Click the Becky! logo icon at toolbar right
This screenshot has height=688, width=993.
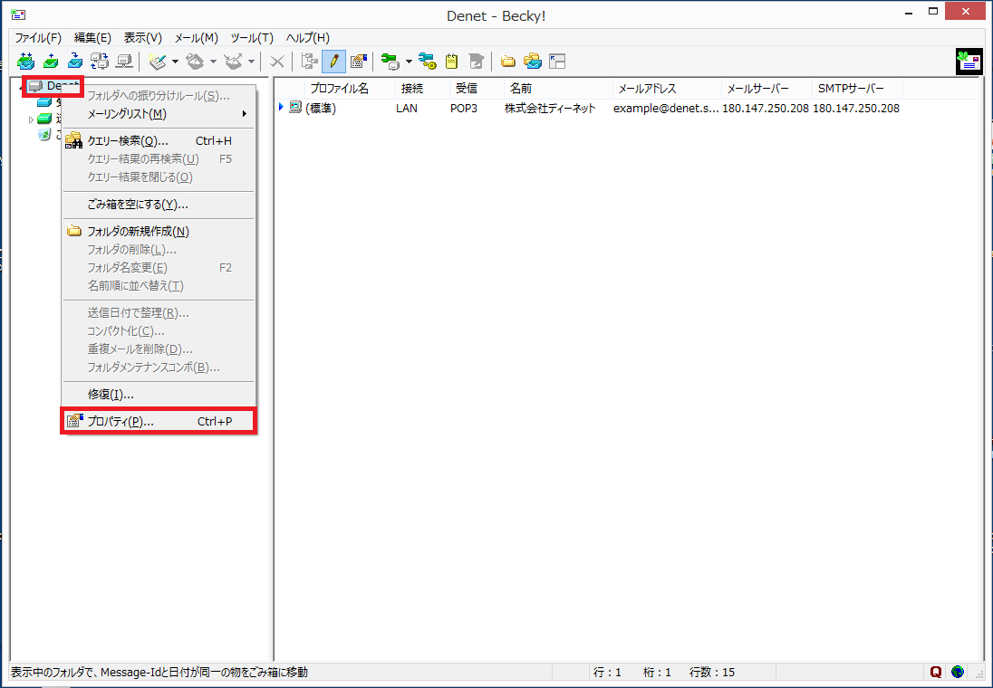[x=969, y=62]
